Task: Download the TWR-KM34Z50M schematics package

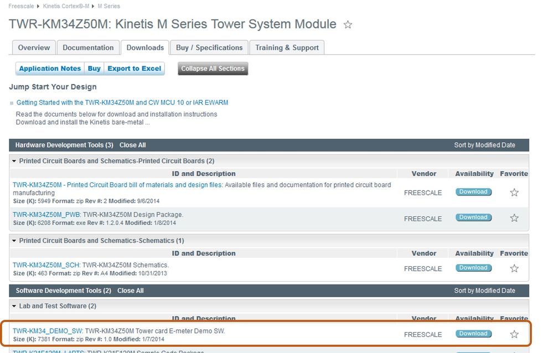Action: pos(473,268)
